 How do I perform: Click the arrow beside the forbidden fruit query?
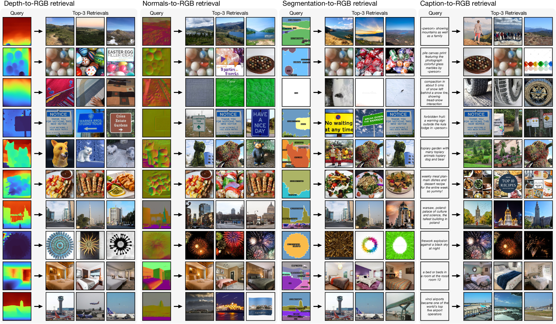coord(456,123)
